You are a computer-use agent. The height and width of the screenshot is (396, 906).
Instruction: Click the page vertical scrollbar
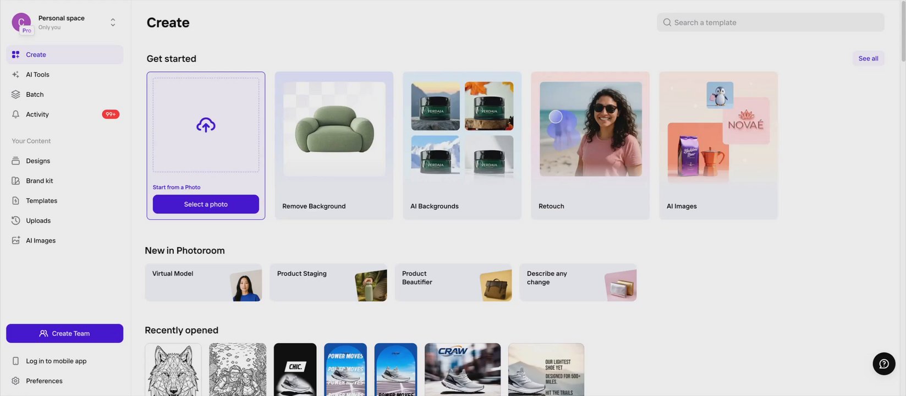903,32
